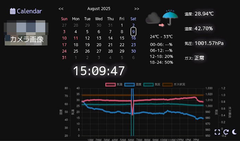Image resolution: width=240 pixels, height=141 pixels.
Task: Click the Sat weekday header
Action: 133,19
